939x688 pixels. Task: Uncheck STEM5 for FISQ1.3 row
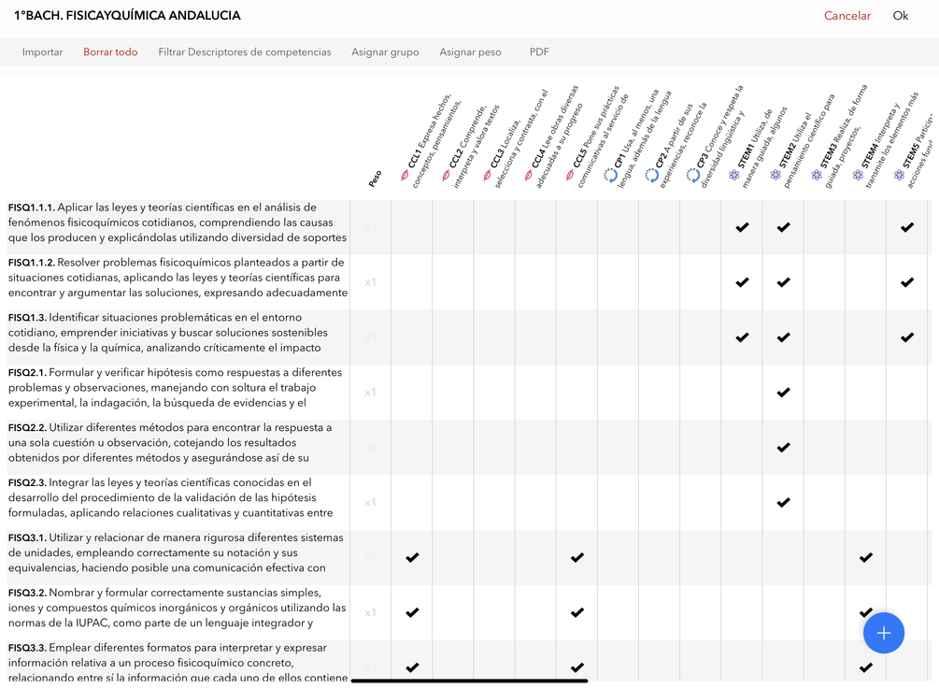point(907,337)
